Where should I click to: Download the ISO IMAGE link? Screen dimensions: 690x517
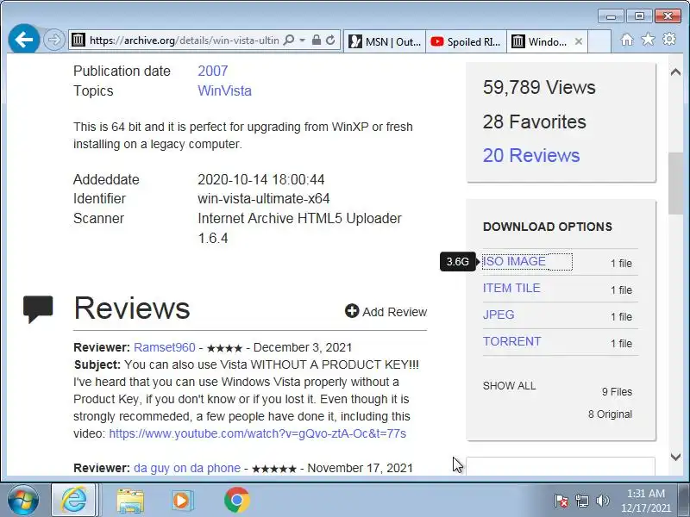click(x=514, y=261)
